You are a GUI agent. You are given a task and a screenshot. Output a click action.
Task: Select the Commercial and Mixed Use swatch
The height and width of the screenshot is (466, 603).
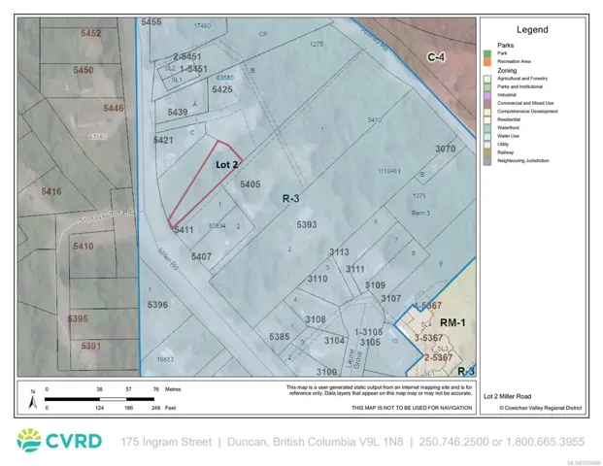click(x=486, y=103)
